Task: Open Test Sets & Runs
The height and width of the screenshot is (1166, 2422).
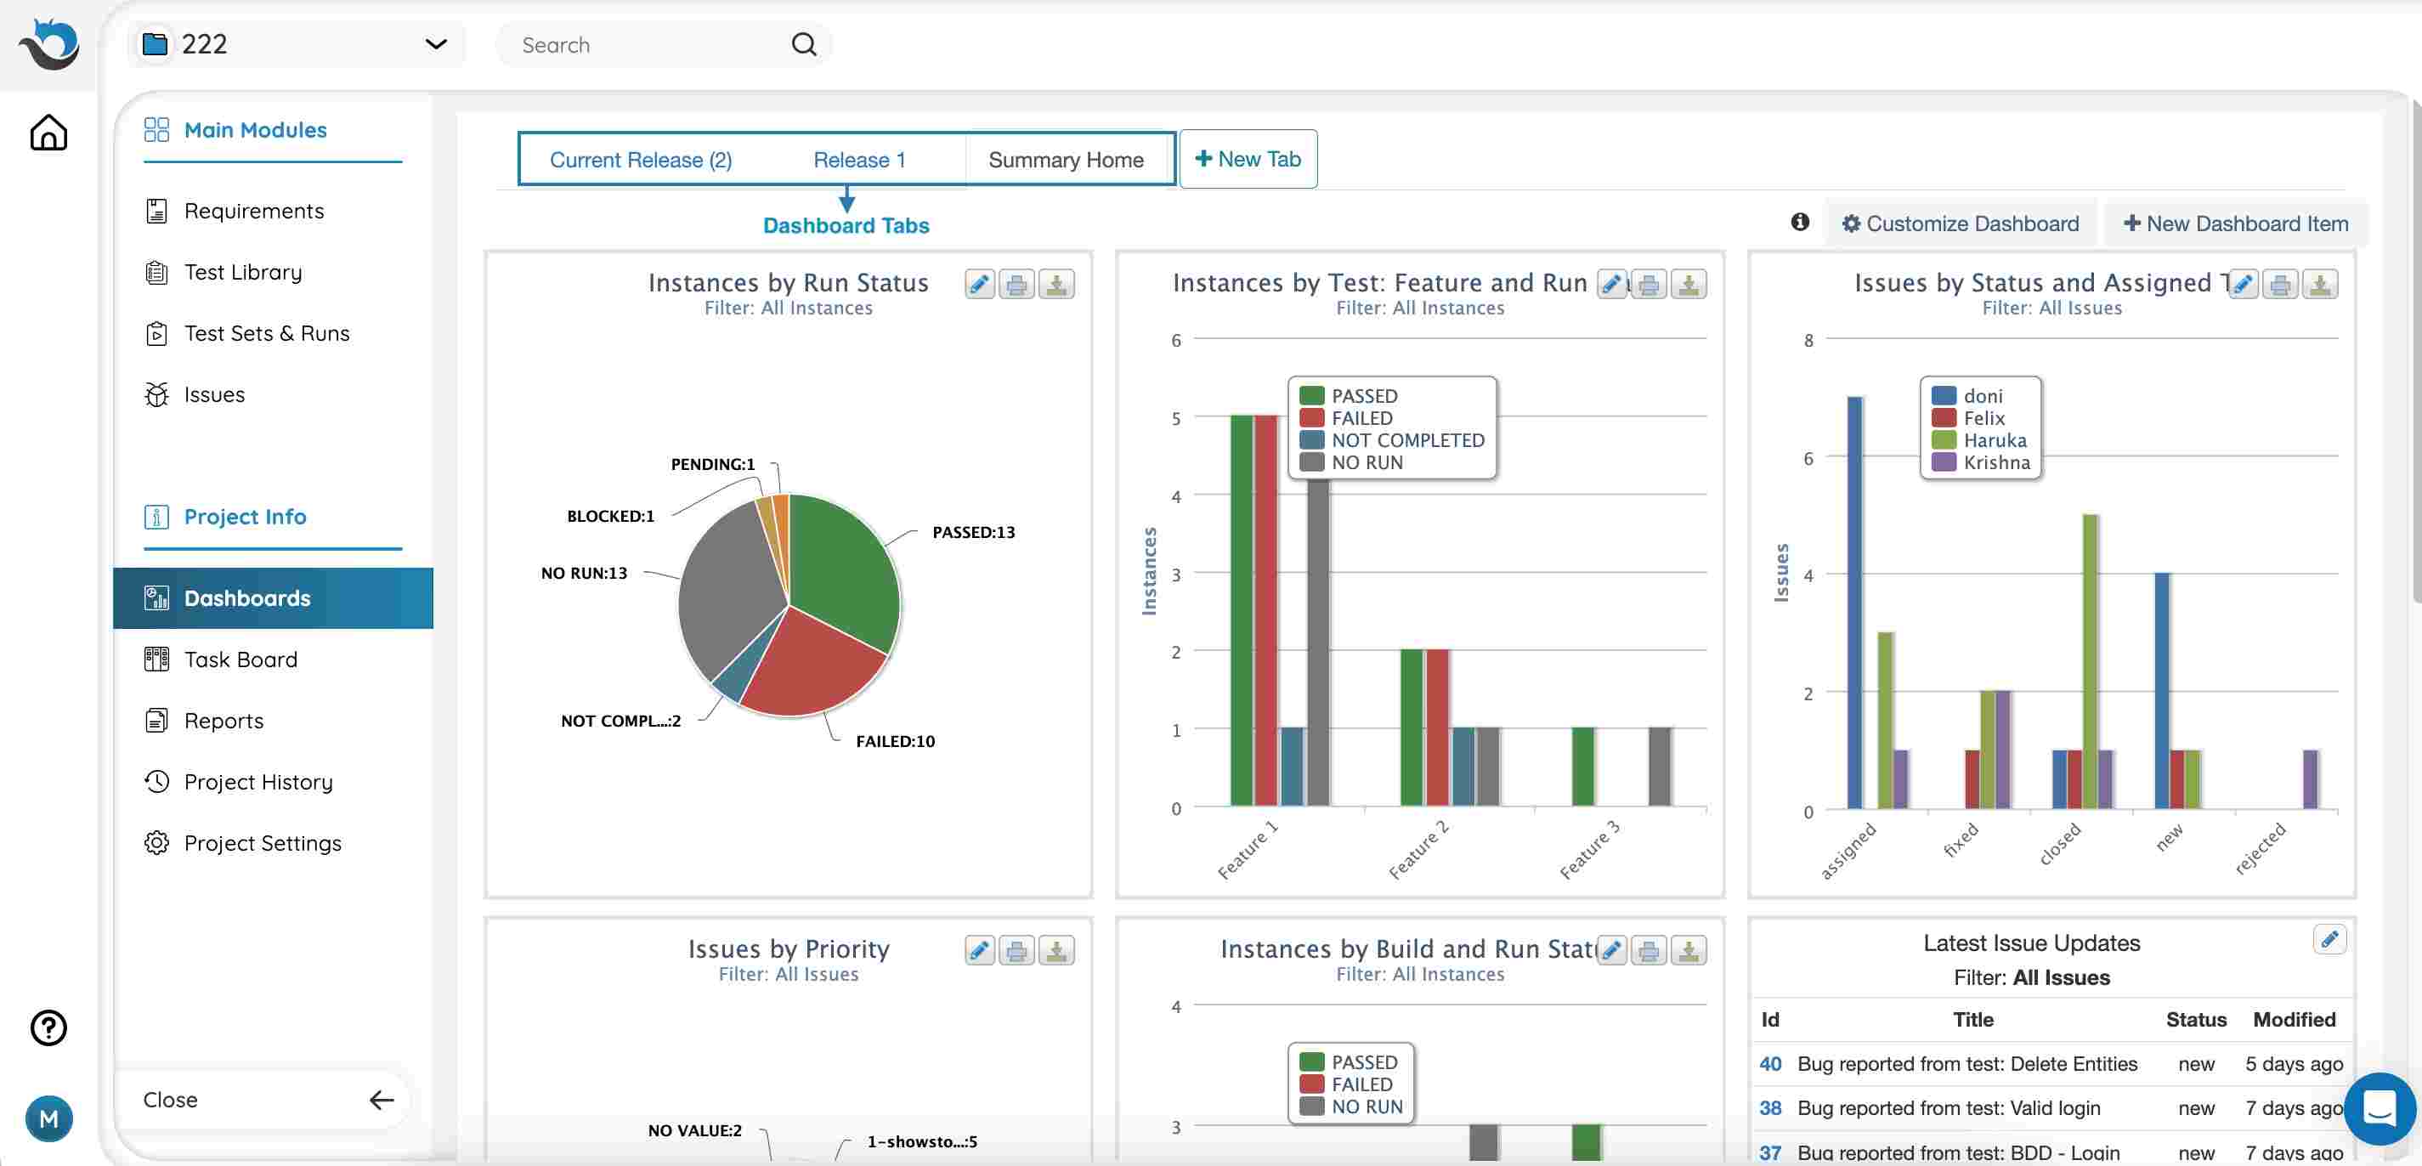Action: (x=266, y=333)
